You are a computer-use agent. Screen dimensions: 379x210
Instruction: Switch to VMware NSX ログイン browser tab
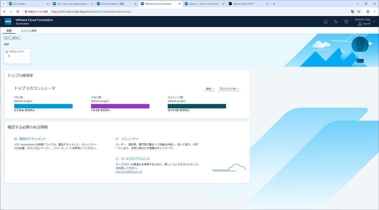[x=248, y=4]
